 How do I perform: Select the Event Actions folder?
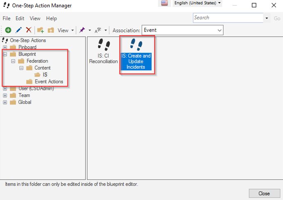pos(48,82)
